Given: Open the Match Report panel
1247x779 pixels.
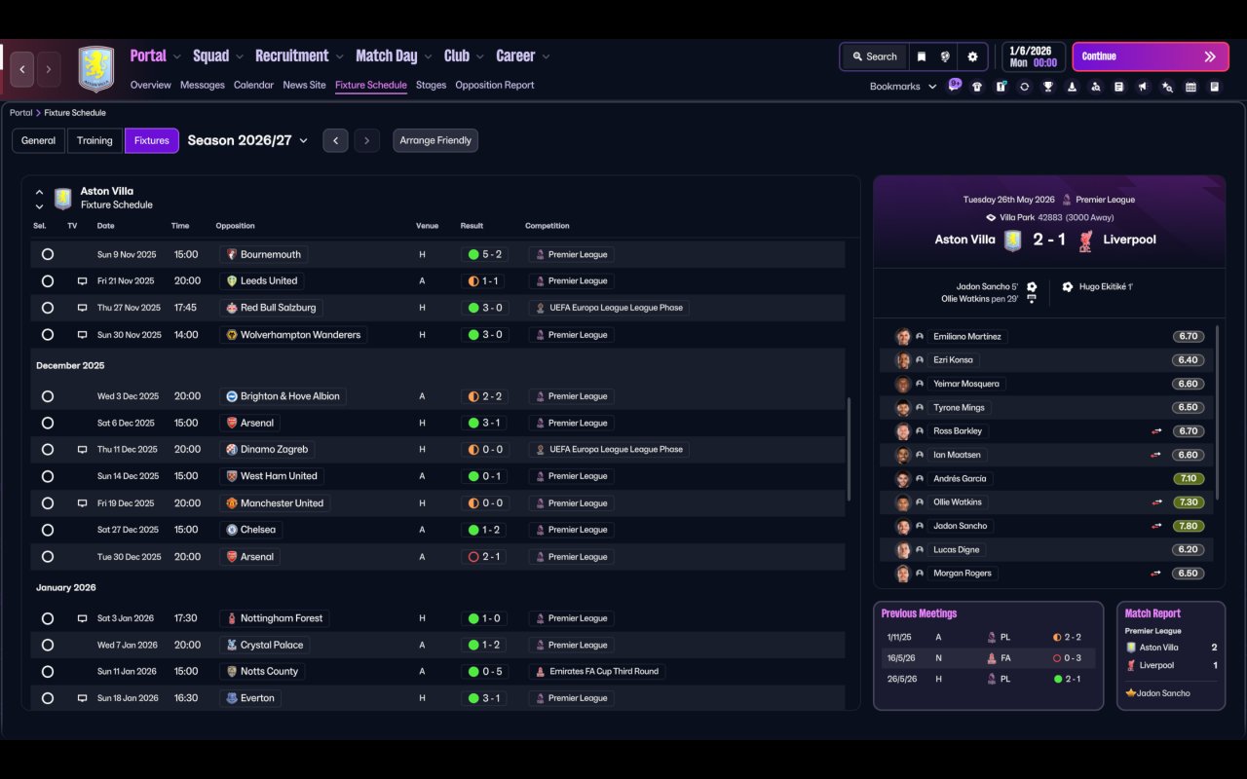Looking at the screenshot, I should click(x=1171, y=655).
